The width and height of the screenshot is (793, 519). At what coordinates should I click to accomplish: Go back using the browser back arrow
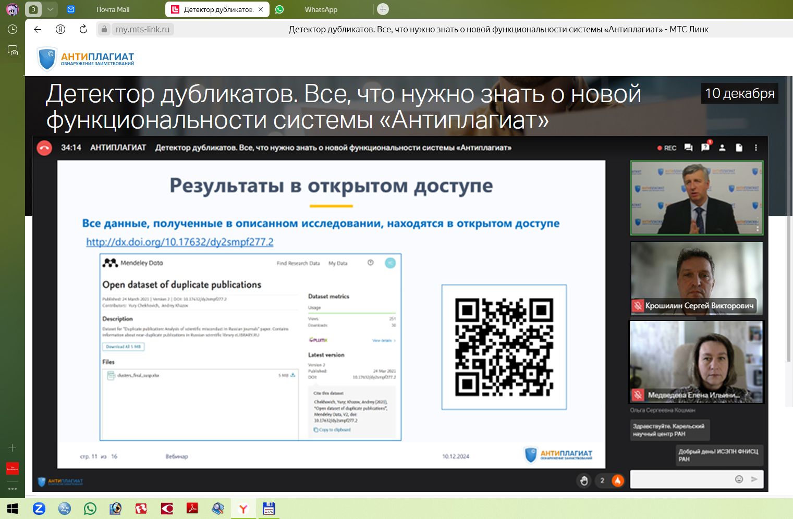click(x=38, y=29)
